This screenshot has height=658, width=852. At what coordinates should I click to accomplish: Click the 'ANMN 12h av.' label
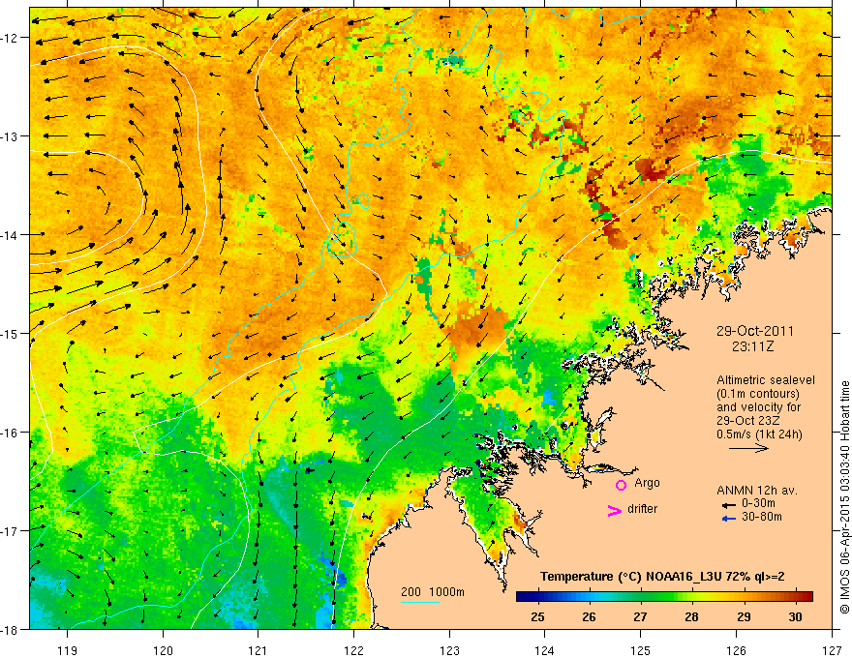(x=757, y=491)
